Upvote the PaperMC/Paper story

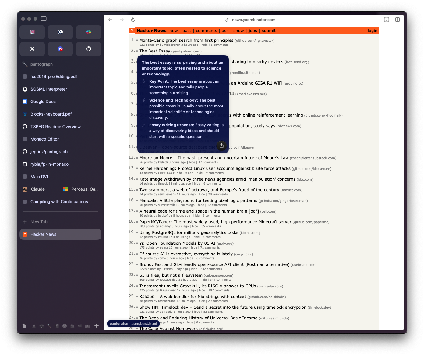tap(137, 221)
